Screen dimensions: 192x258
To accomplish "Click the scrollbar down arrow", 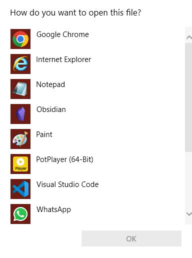I will click(x=189, y=214).
